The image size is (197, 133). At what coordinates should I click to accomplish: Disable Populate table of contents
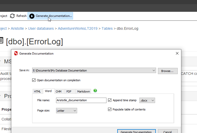click(x=110, y=109)
